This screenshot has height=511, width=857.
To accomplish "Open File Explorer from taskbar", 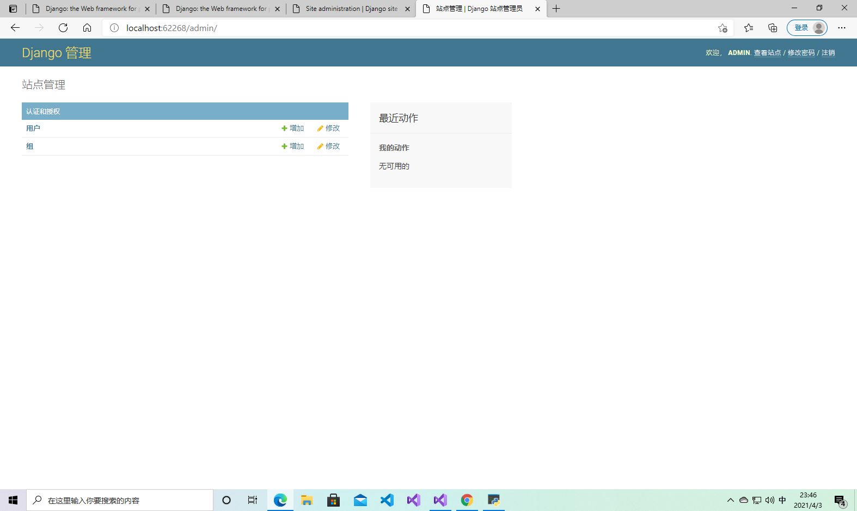I will 307,500.
